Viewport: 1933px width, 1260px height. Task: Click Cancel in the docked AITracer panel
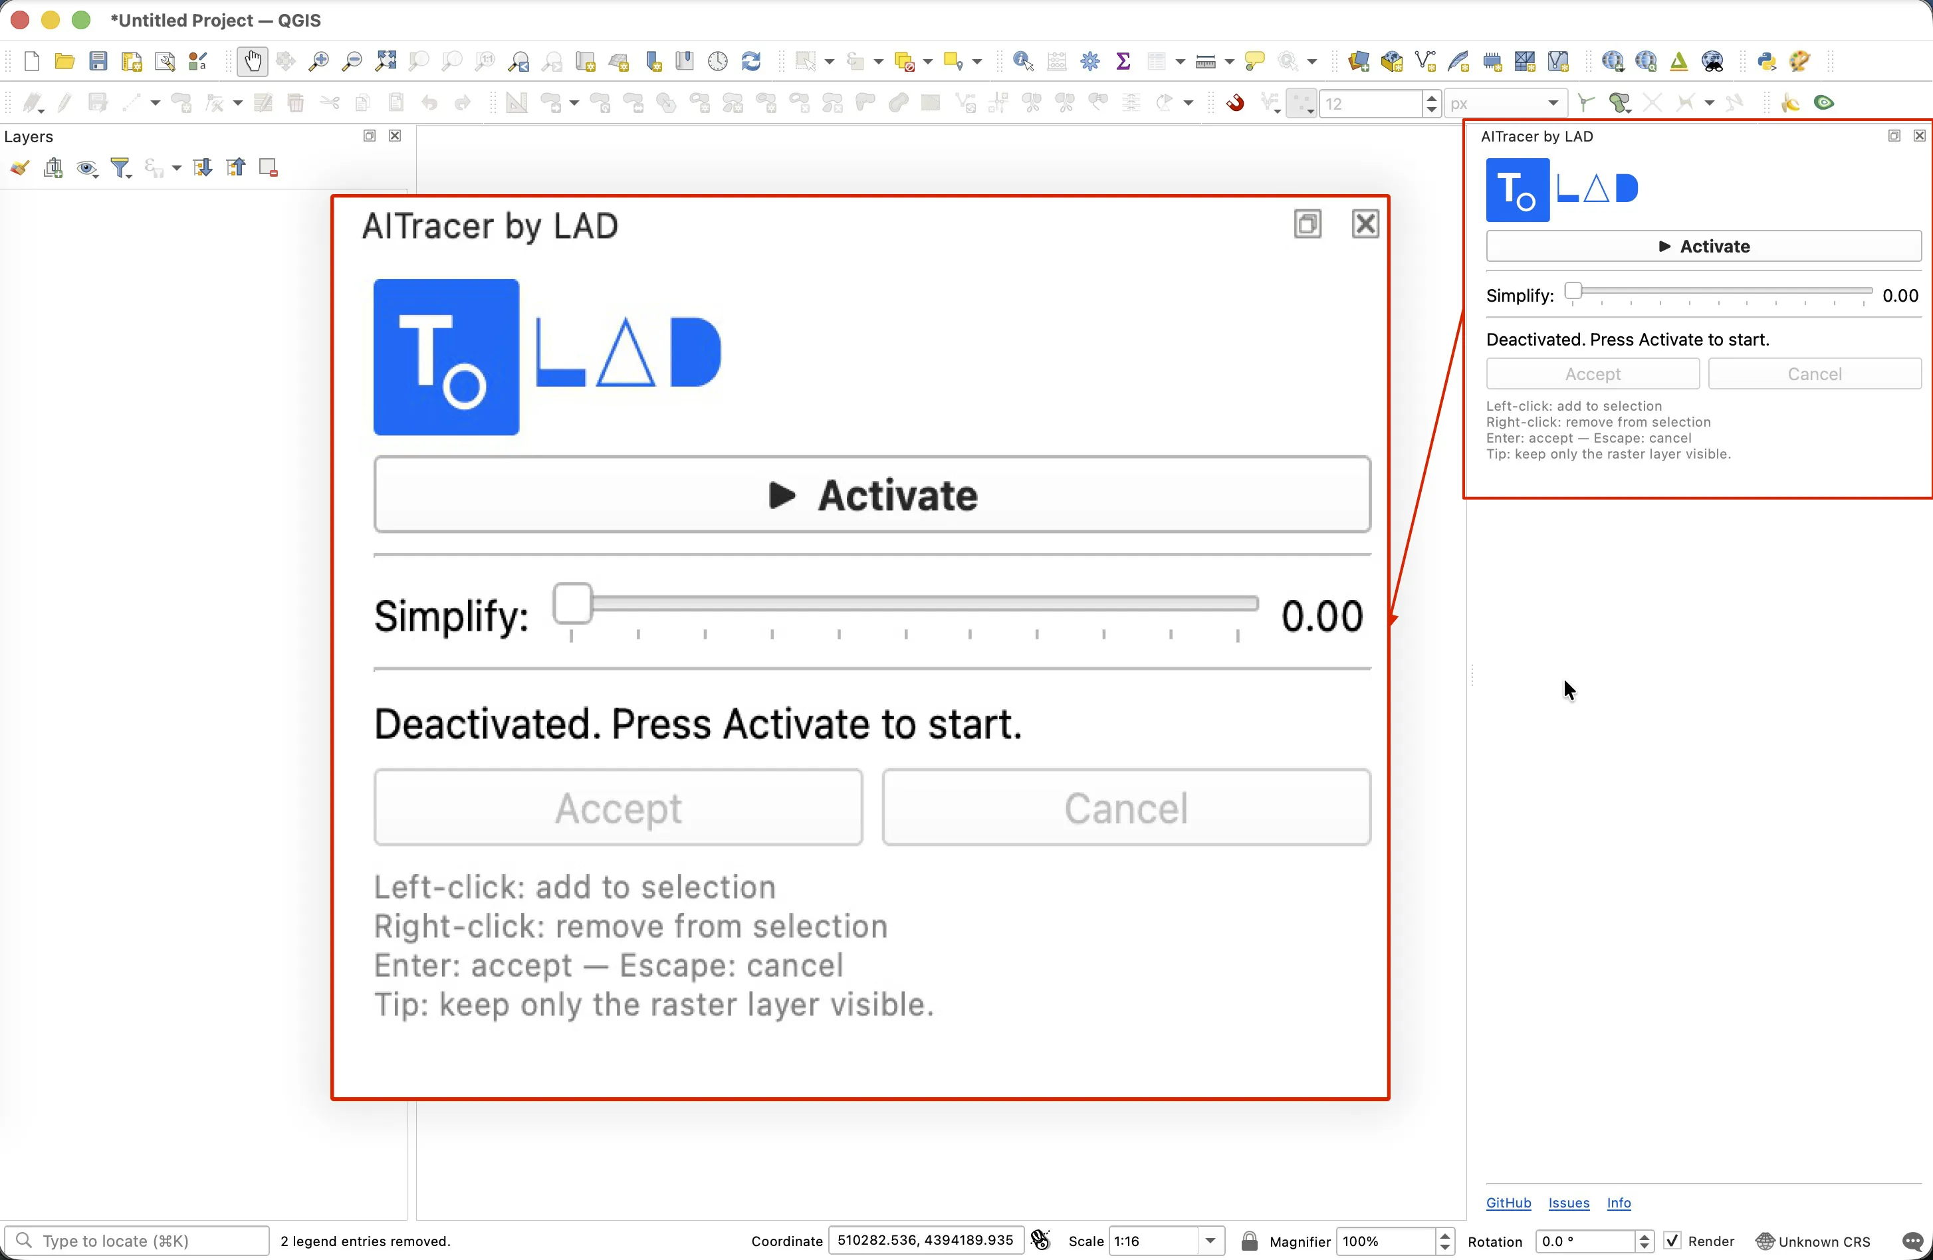1815,373
